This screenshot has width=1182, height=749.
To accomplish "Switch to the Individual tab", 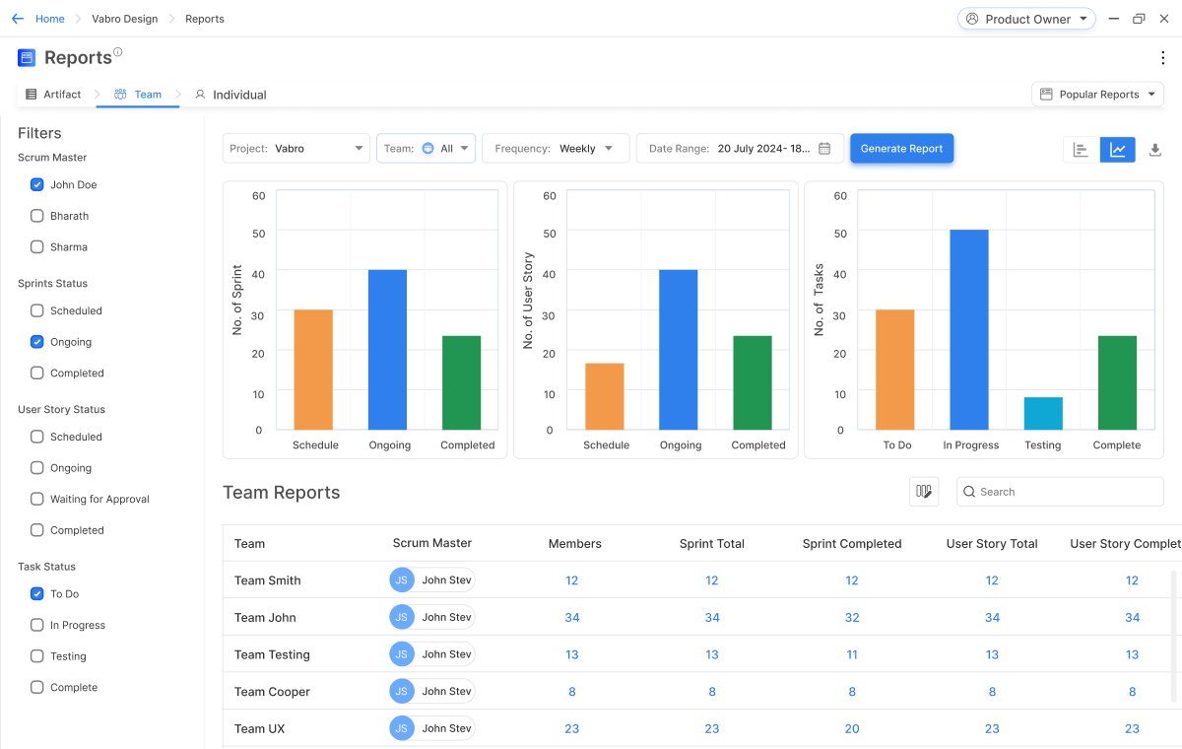I will click(230, 95).
